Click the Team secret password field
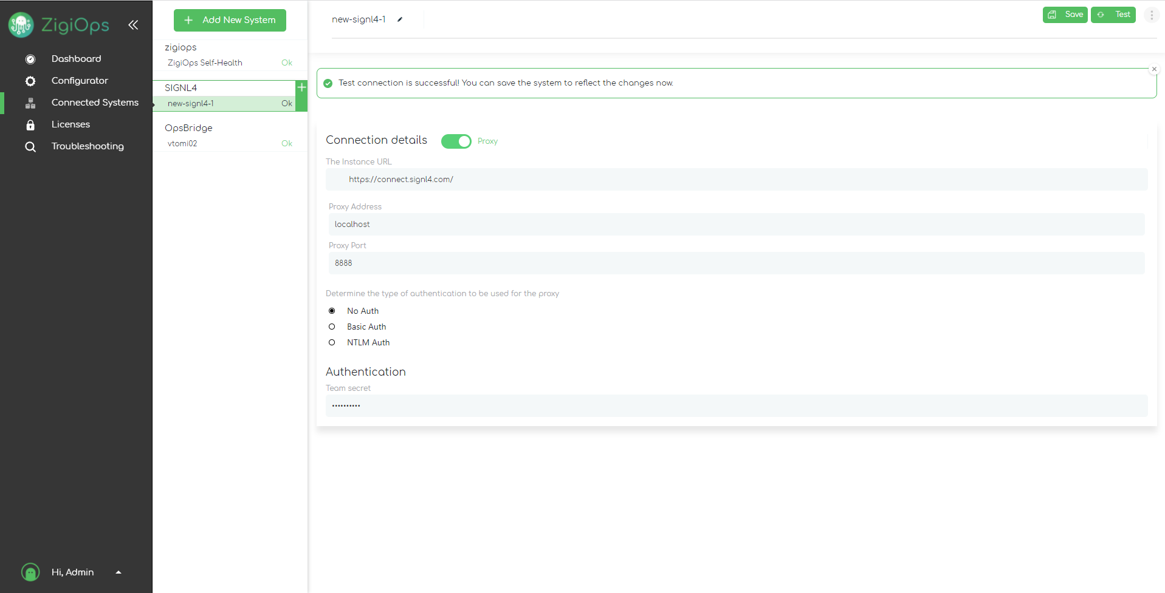The height and width of the screenshot is (593, 1165). (737, 405)
